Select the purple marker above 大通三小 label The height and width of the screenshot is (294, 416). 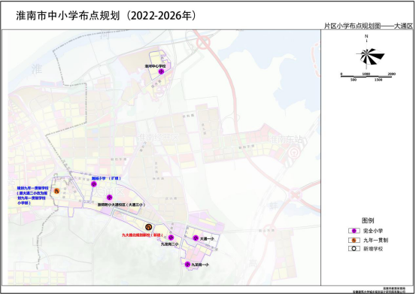[x=109, y=198]
